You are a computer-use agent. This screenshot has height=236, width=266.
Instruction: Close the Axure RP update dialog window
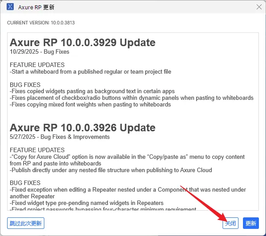(x=259, y=7)
